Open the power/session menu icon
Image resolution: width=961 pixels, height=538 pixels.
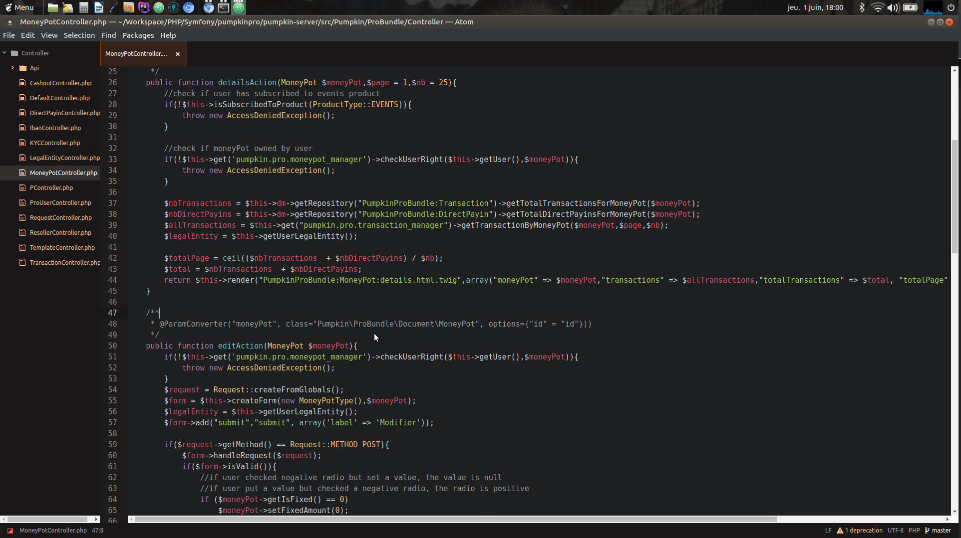pyautogui.click(x=951, y=7)
